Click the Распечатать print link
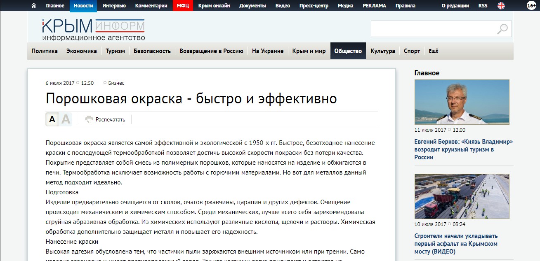The image size is (540, 261). [110, 120]
